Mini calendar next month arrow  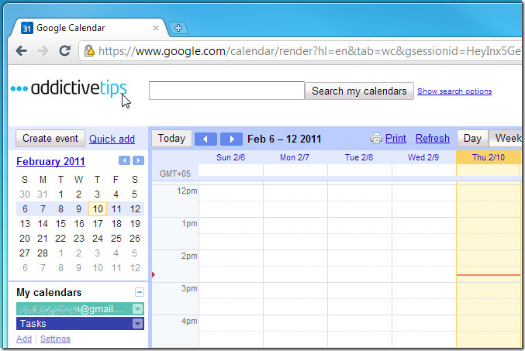138,160
